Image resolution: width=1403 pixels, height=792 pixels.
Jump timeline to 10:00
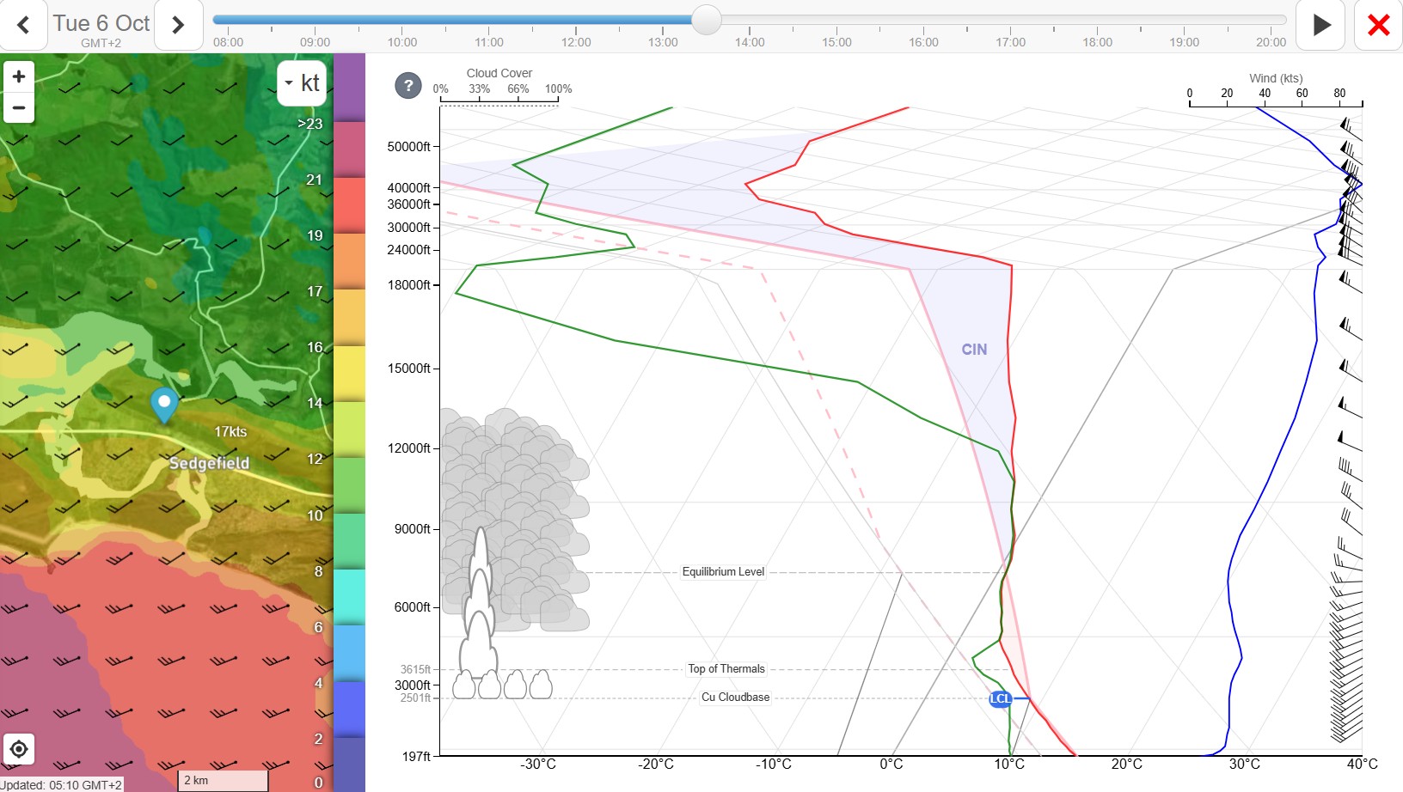402,42
